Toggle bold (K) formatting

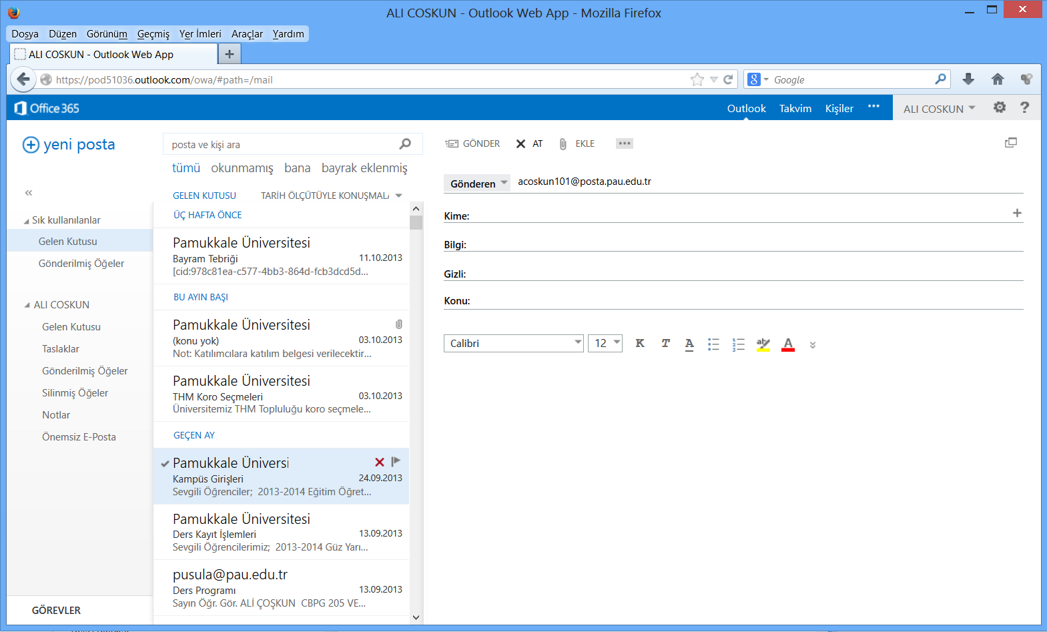[640, 343]
